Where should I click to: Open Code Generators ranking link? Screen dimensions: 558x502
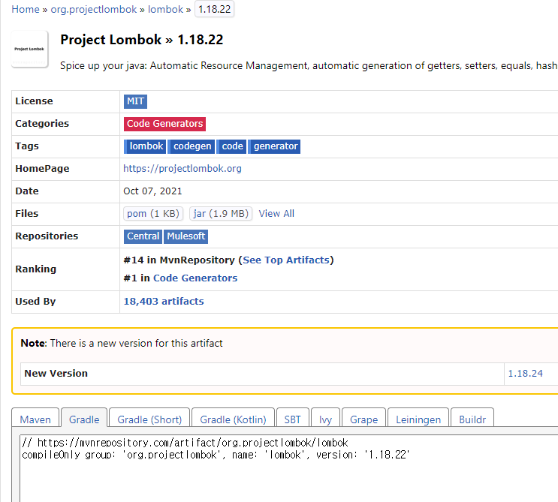point(195,278)
